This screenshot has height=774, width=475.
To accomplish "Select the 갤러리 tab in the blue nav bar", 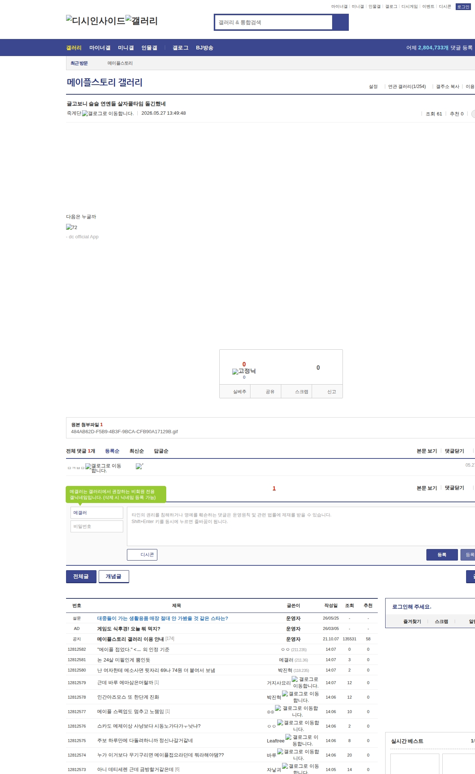I will pyautogui.click(x=74, y=48).
